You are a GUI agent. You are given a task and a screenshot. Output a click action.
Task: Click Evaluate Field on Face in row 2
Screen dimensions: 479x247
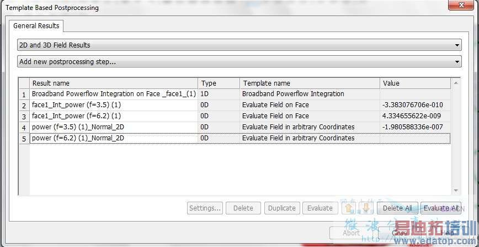click(310, 105)
